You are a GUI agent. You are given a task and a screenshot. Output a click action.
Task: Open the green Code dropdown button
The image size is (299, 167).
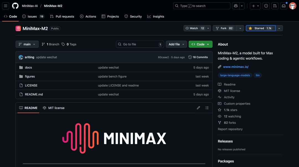[x=200, y=44]
